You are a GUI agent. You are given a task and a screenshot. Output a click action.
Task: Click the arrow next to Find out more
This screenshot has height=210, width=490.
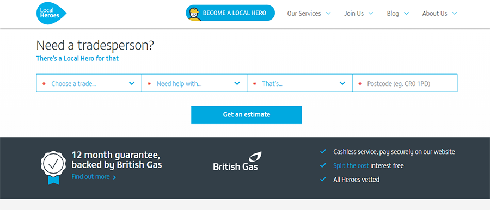coord(114,177)
